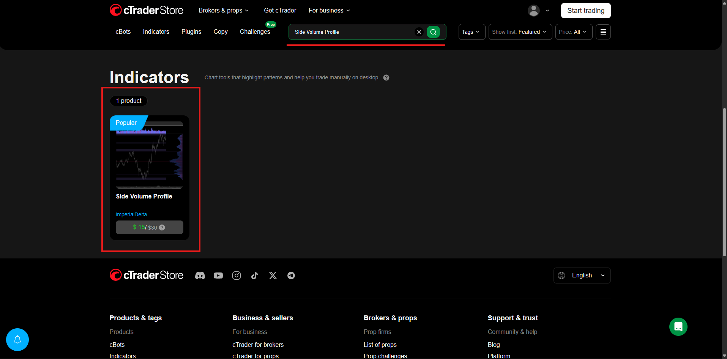Open the Tags filter dropdown

471,32
